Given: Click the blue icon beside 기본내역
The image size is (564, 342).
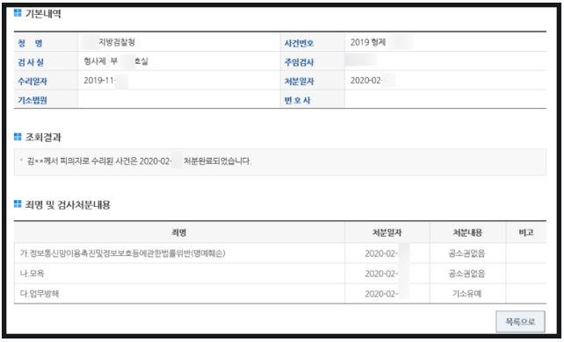Looking at the screenshot, I should (18, 13).
